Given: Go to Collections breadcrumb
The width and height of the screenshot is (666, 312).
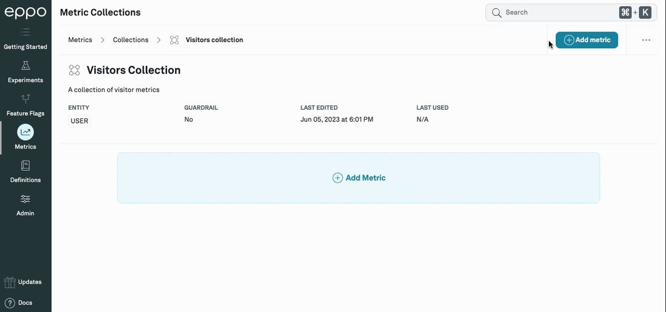Looking at the screenshot, I should (x=130, y=40).
